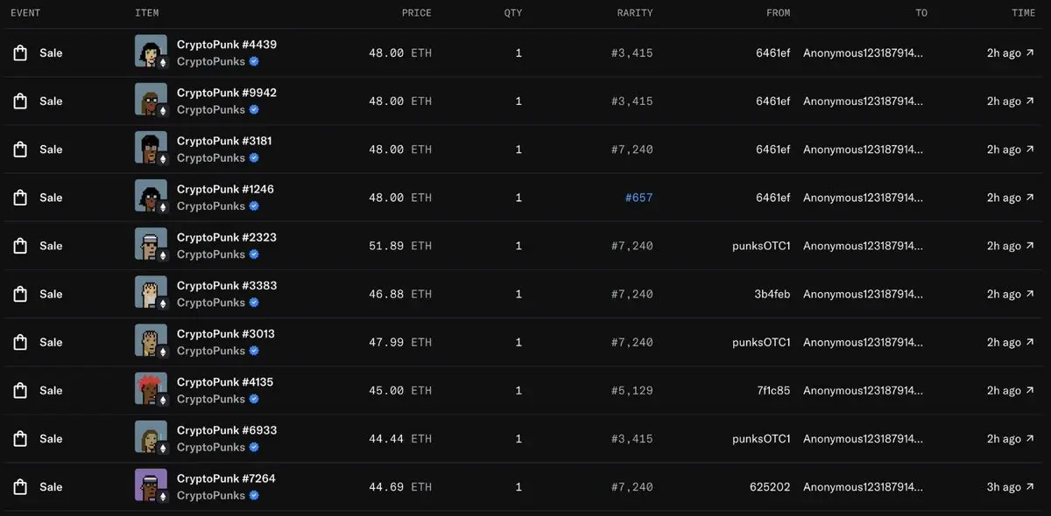Open buyer Anonymous123187914 on CryptoPunk #6933 row
Screen dimensions: 1051x516
tap(863, 438)
